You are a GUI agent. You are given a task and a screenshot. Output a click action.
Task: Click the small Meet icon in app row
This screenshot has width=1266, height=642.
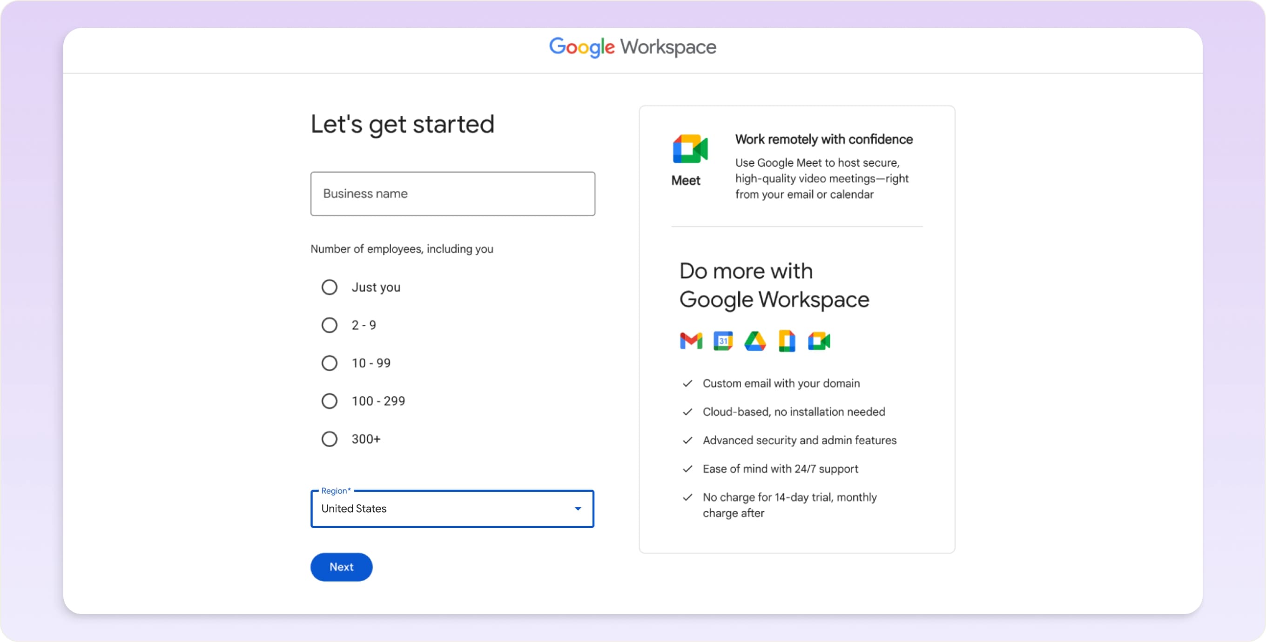tap(819, 341)
